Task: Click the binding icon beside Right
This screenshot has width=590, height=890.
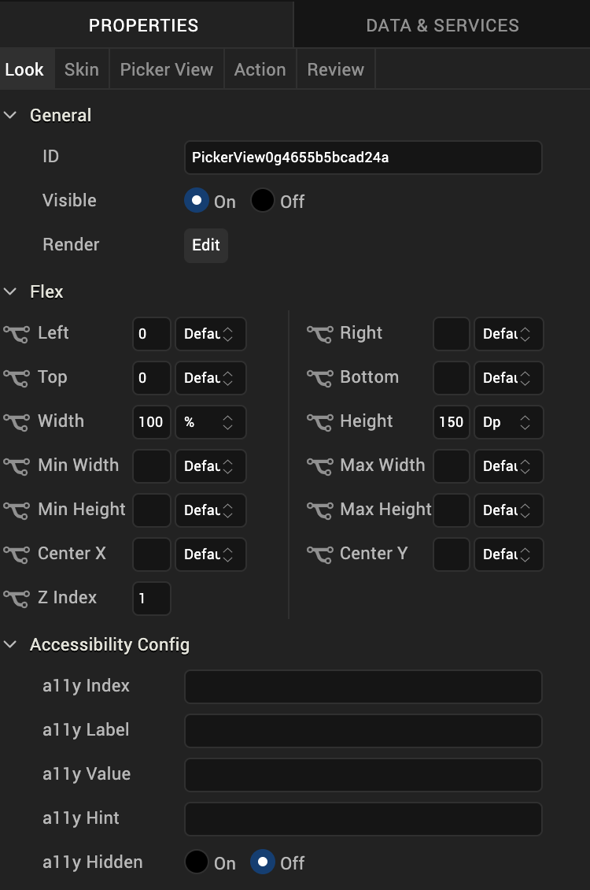Action: (x=319, y=334)
